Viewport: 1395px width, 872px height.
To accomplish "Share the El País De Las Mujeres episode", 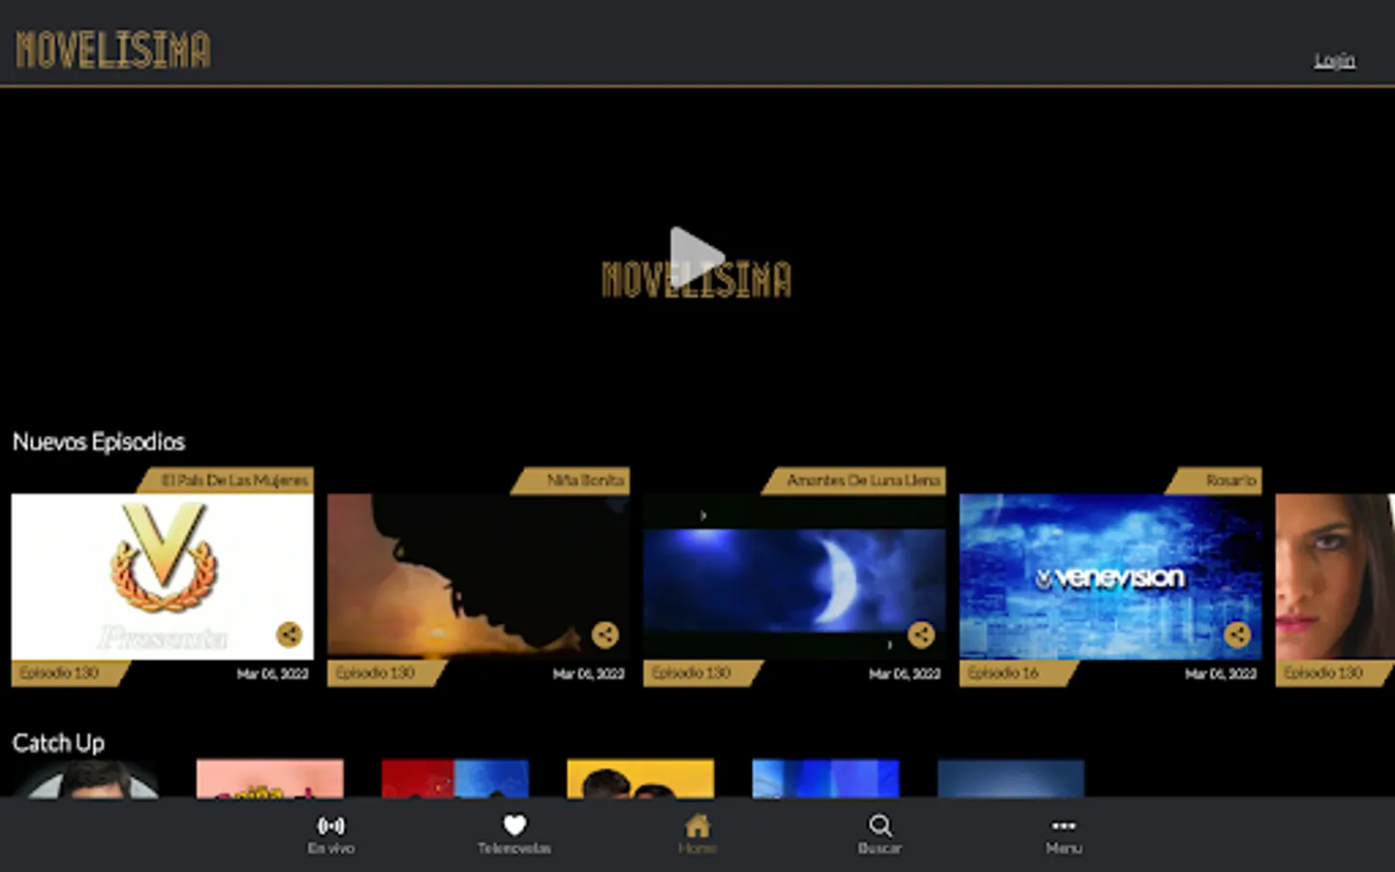I will click(289, 635).
